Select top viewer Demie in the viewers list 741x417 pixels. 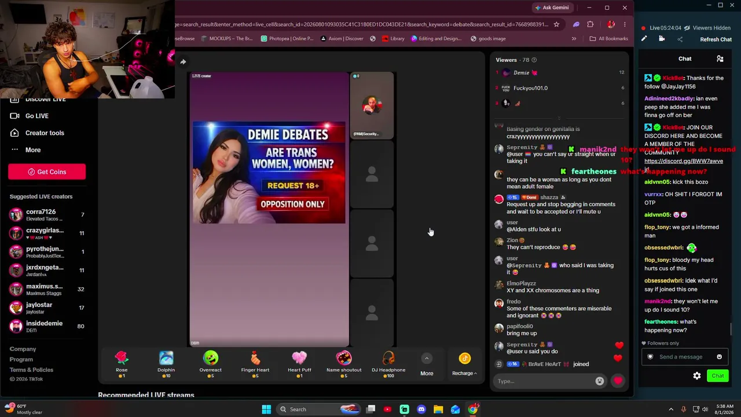tap(559, 73)
